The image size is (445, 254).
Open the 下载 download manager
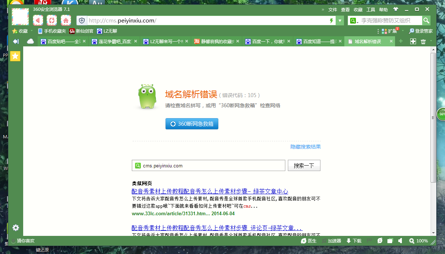pyautogui.click(x=354, y=241)
